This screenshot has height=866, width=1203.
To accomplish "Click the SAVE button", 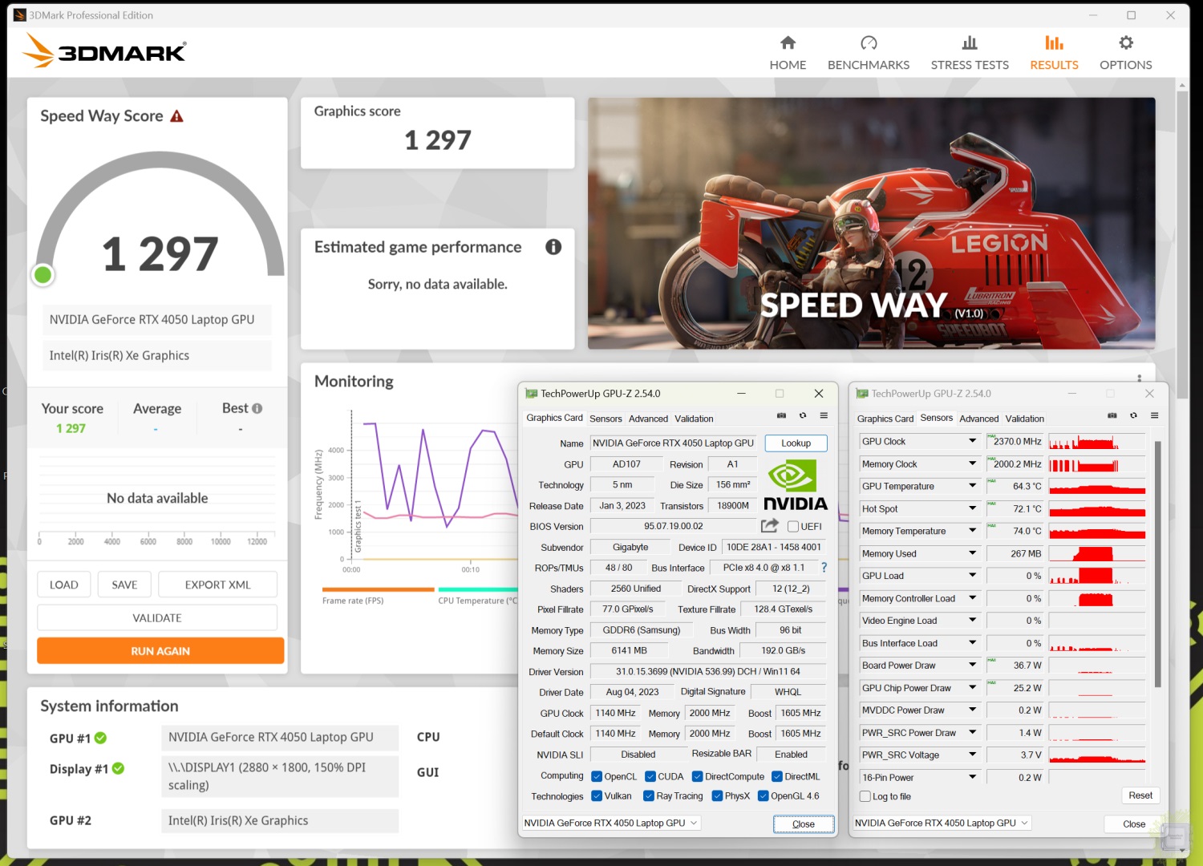I will point(124,585).
